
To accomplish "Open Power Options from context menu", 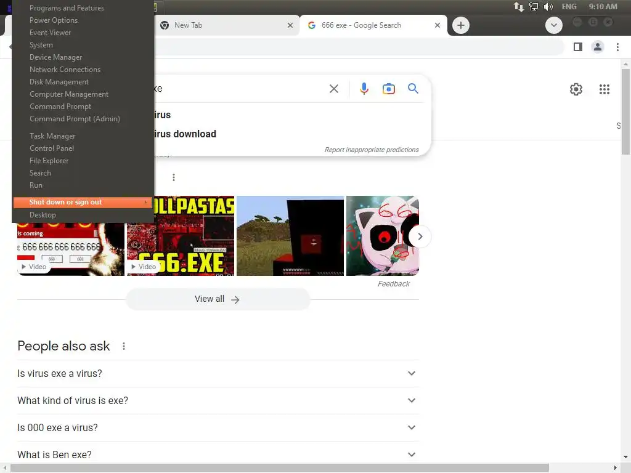I will (54, 20).
